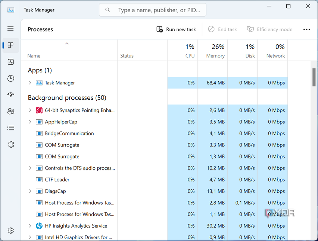Click the BridgeCommunication process icon
The width and height of the screenshot is (318, 241).
(39, 133)
